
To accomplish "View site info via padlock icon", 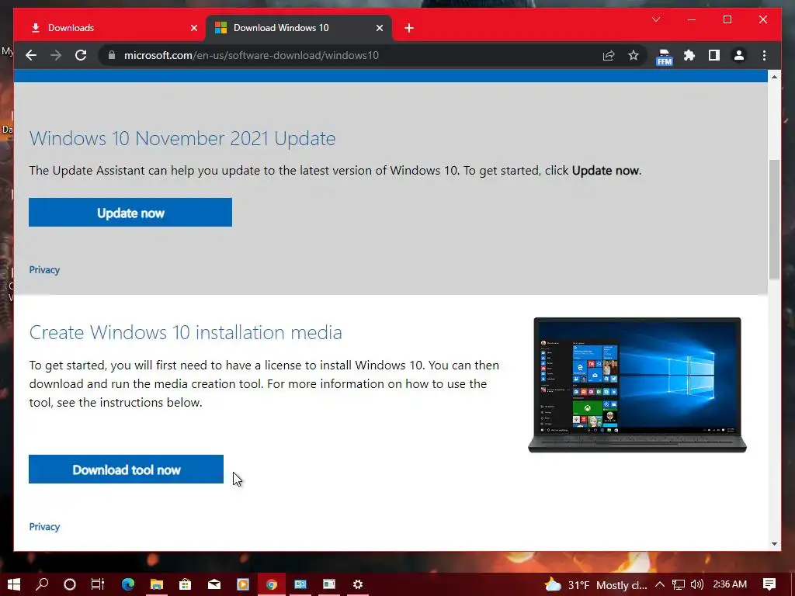I will [112, 55].
